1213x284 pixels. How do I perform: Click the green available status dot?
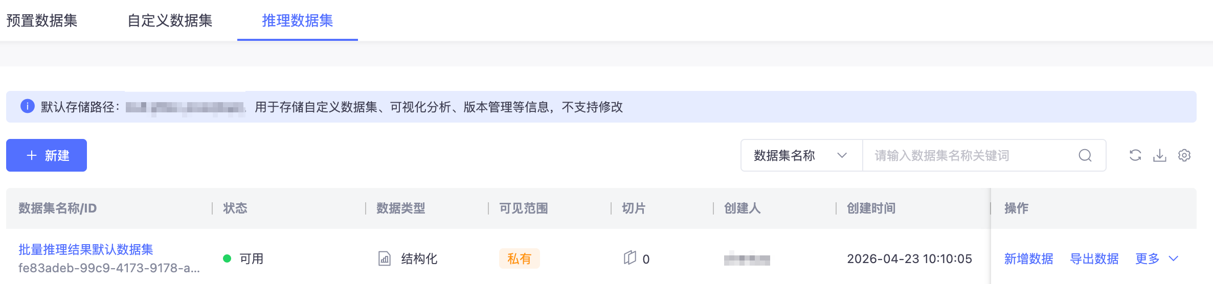point(227,258)
